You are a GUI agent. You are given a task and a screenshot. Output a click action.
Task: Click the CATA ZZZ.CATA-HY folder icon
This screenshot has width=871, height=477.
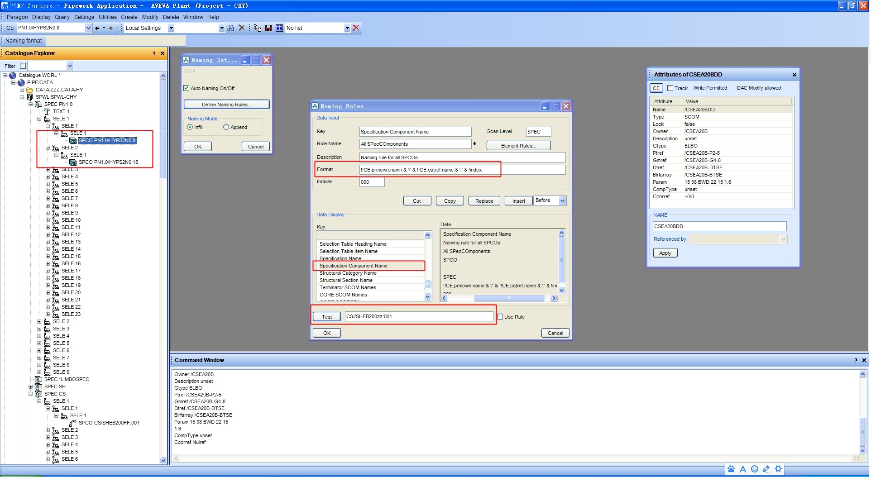[x=30, y=90]
